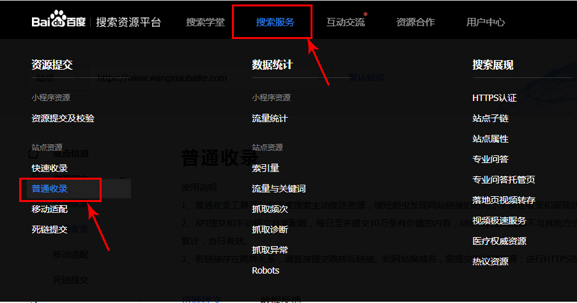Select 快速收录 in the dropdown

pos(49,168)
